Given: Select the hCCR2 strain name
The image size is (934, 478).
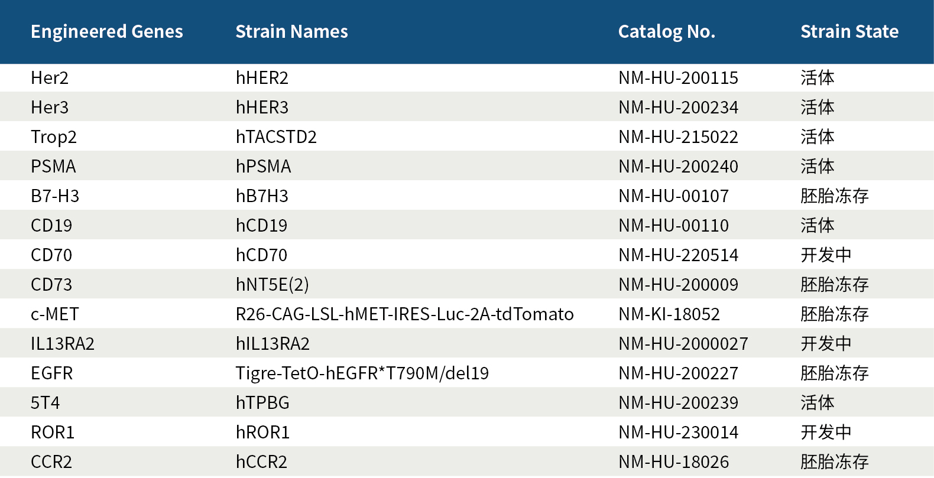Looking at the screenshot, I should 261,462.
